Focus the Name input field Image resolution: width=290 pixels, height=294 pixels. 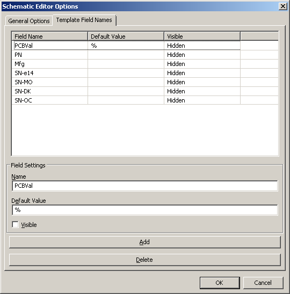[x=144, y=186]
